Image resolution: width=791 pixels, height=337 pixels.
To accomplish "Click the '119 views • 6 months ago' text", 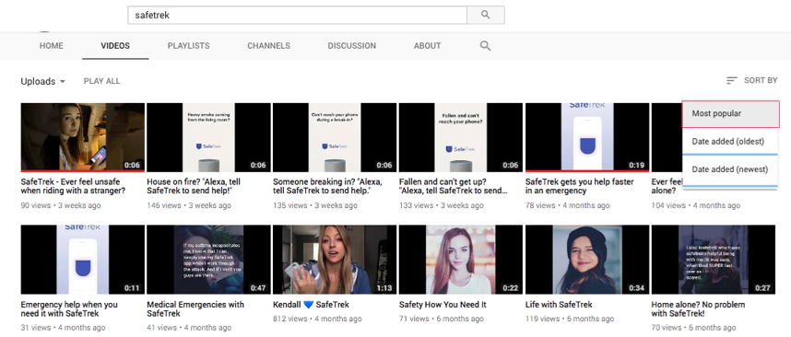I will tap(570, 319).
